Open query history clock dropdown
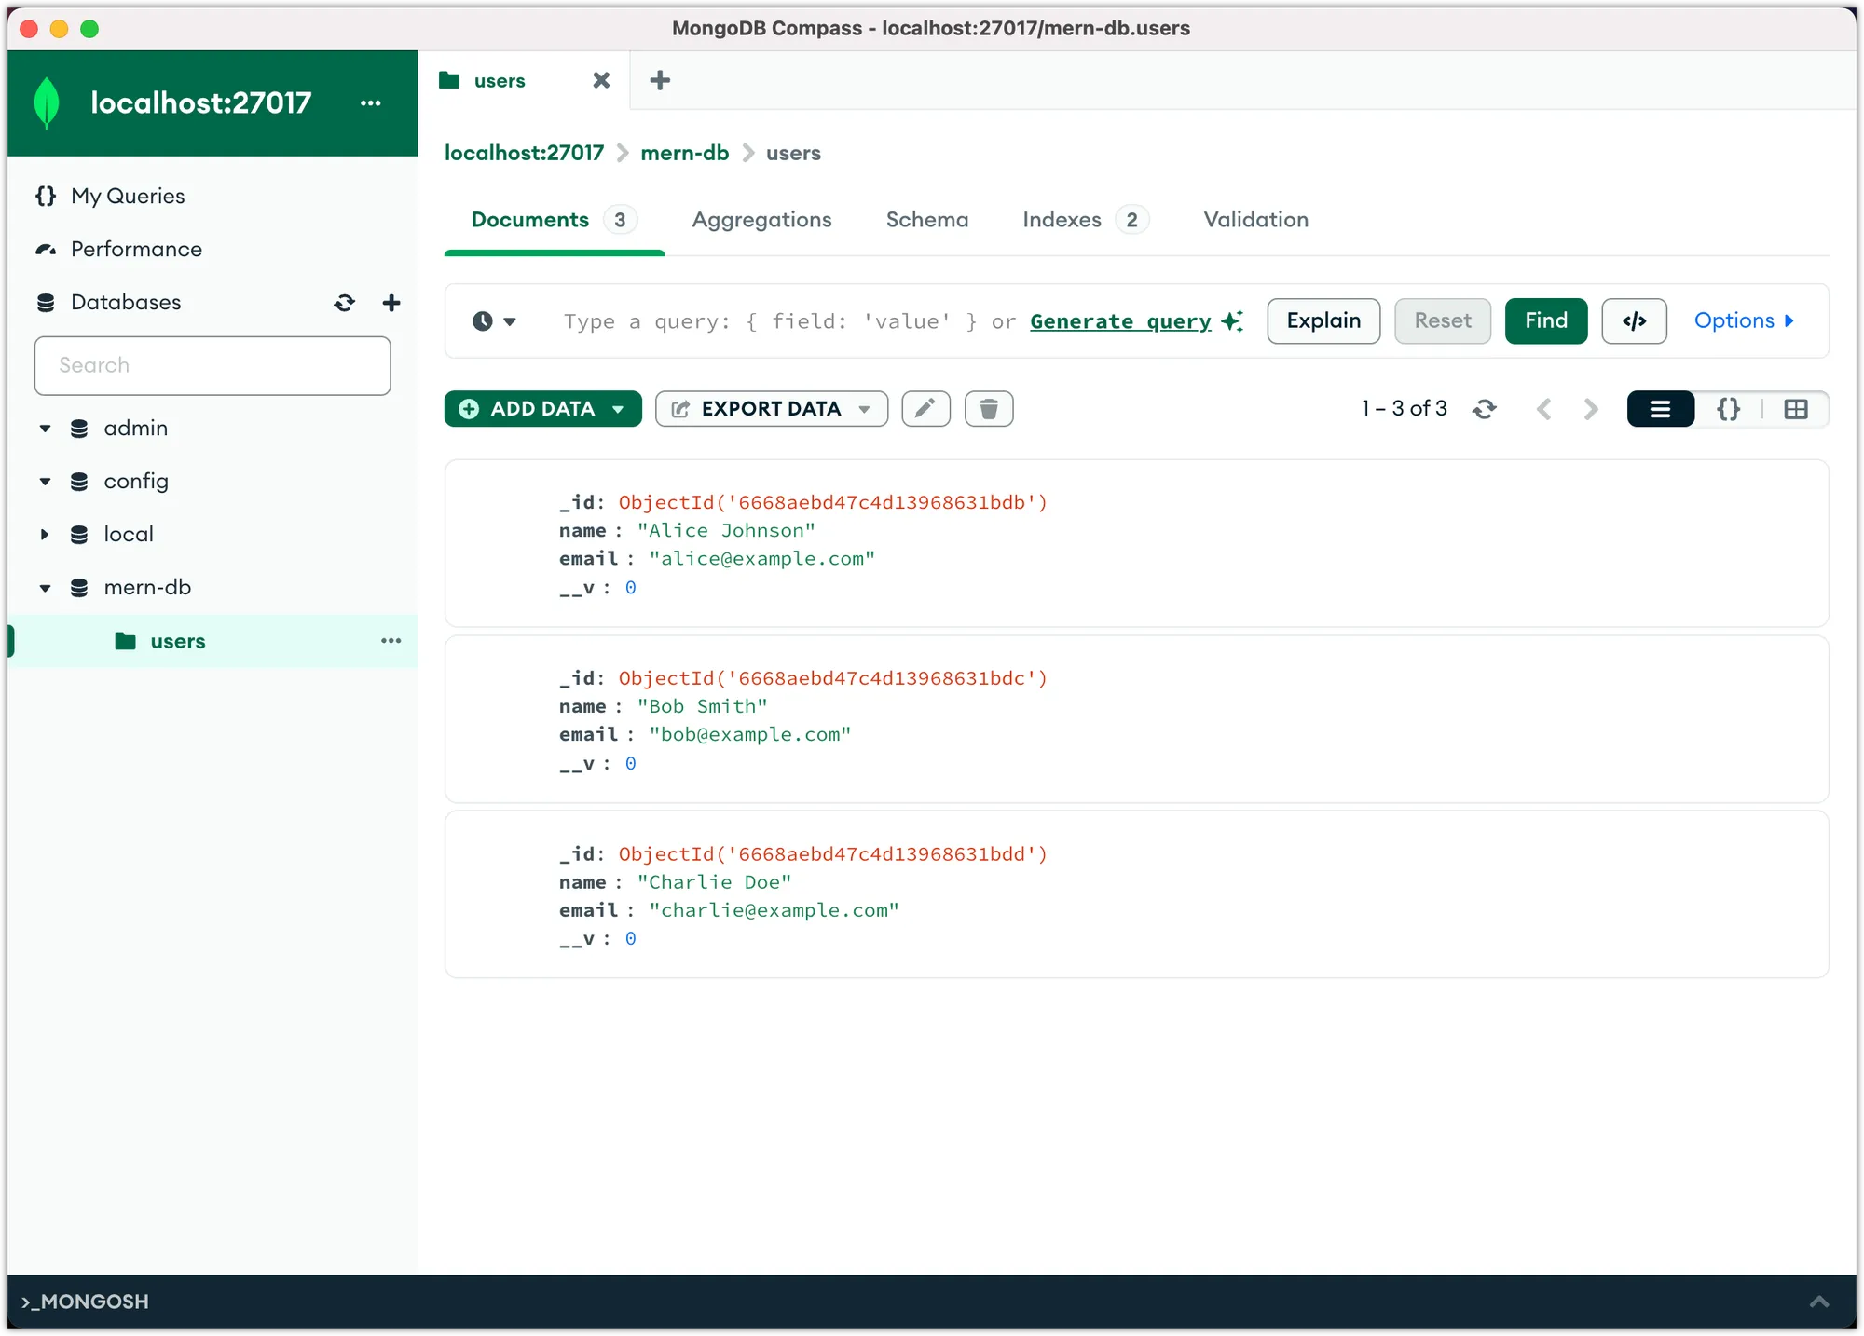This screenshot has width=1864, height=1336. tap(494, 321)
